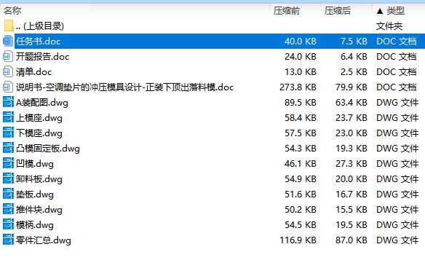The image size is (425, 279).
Task: Click the 上级目录 folder icon
Action: 9,25
